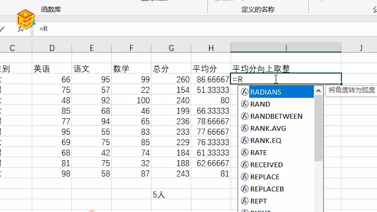The height and width of the screenshot is (212, 377).
Task: Select REPLACEB from the function list
Action: (x=267, y=189)
